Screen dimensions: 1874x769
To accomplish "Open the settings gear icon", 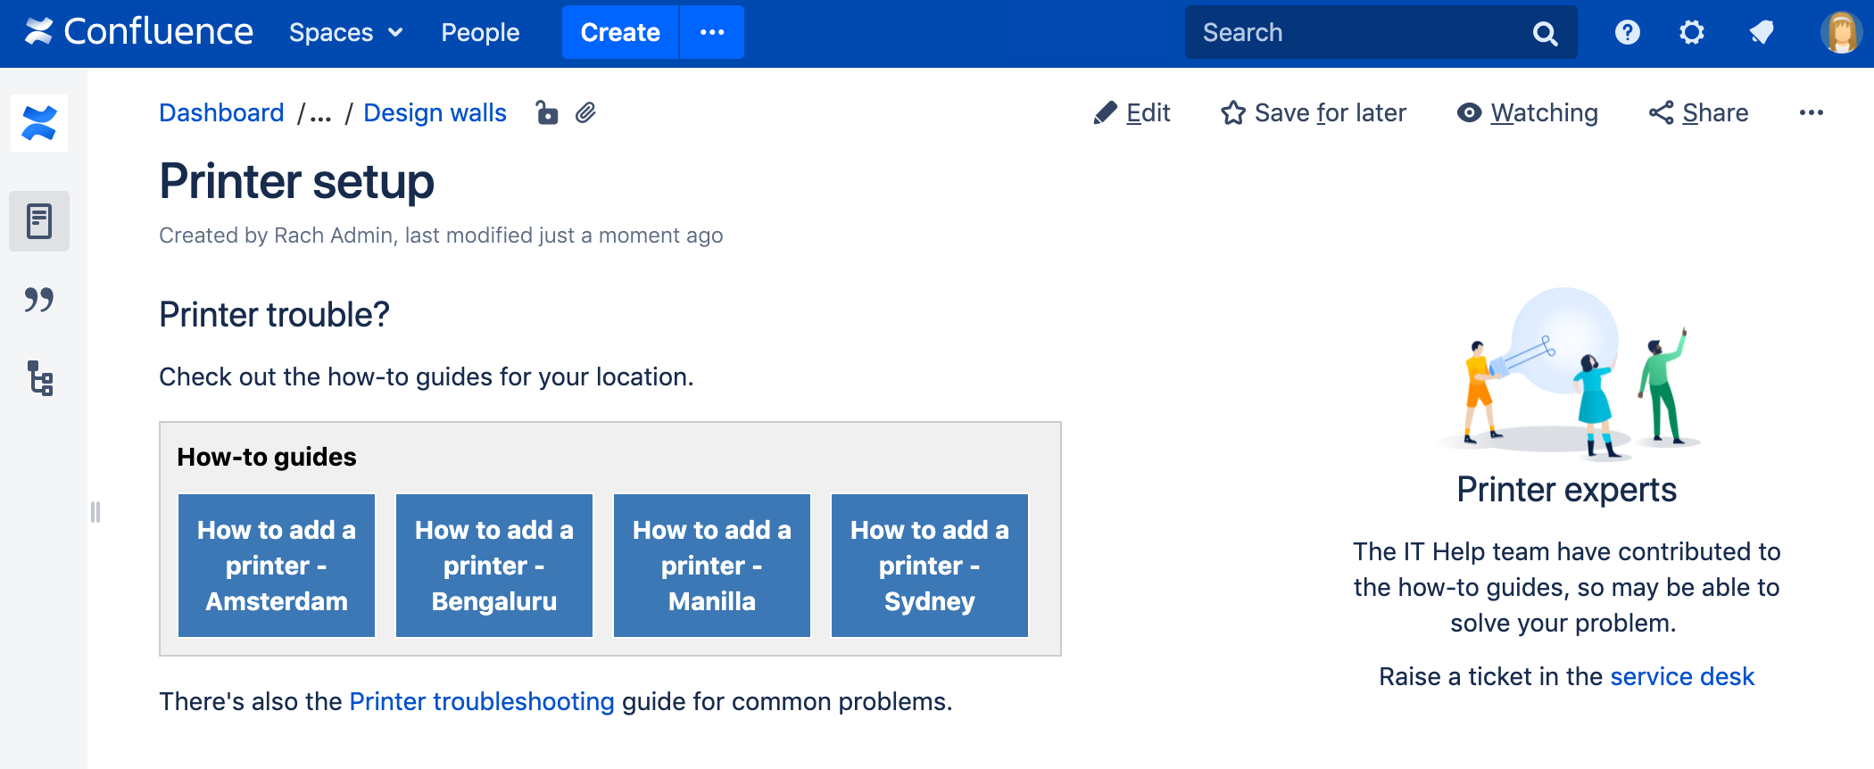I will [x=1691, y=33].
